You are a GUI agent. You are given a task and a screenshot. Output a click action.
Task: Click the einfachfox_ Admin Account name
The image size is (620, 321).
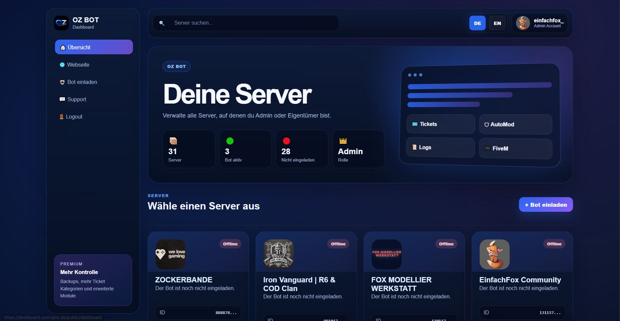tap(549, 23)
